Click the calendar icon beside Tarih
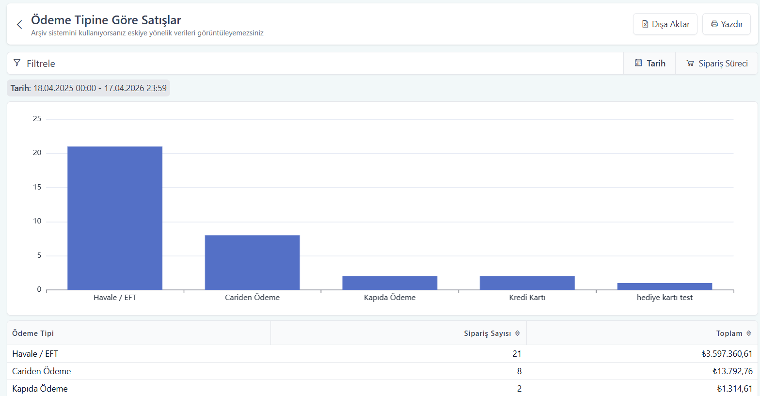The width and height of the screenshot is (760, 396). pyautogui.click(x=638, y=63)
